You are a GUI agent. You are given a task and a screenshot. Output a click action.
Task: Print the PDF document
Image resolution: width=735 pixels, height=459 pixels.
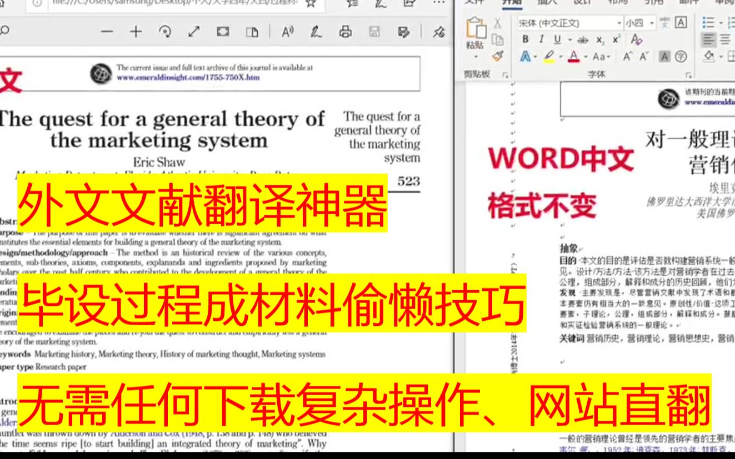coord(345,32)
